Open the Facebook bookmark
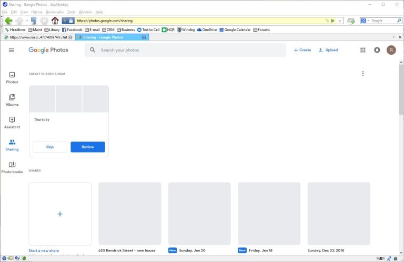 [72, 30]
